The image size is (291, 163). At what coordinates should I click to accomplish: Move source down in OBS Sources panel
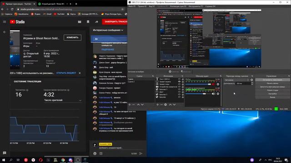pos(174,105)
